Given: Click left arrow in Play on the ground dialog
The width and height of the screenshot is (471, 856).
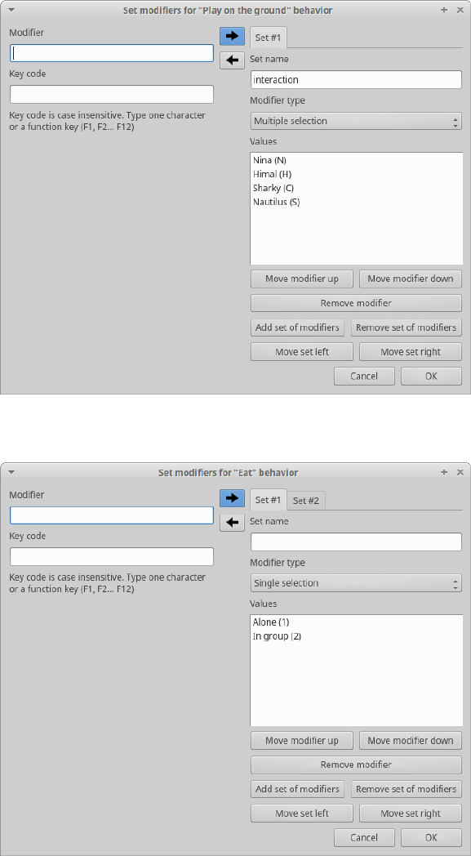Looking at the screenshot, I should 232,60.
